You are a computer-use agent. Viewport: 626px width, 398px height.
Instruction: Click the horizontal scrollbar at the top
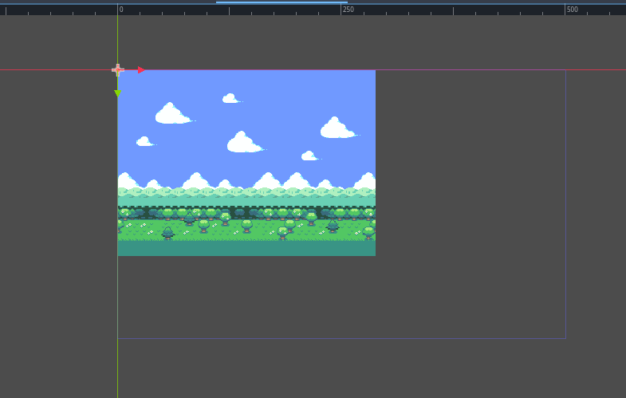[x=281, y=2]
